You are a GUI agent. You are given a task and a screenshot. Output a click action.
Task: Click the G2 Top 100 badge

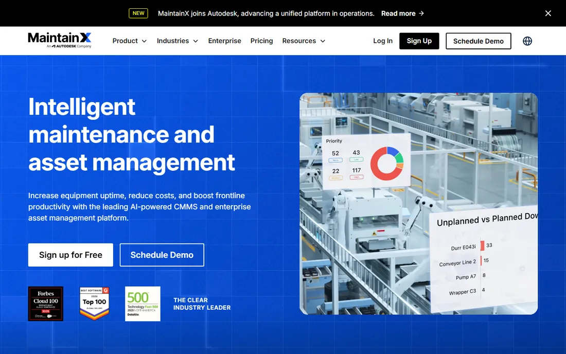(x=95, y=304)
